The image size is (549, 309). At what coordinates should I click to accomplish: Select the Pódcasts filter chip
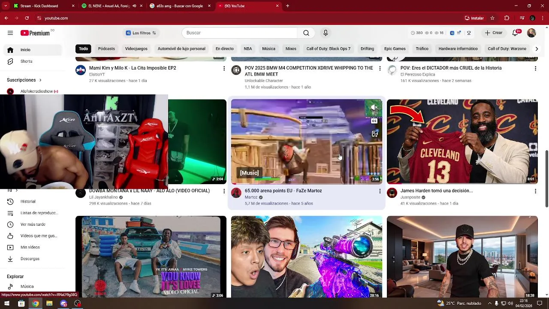(x=106, y=49)
